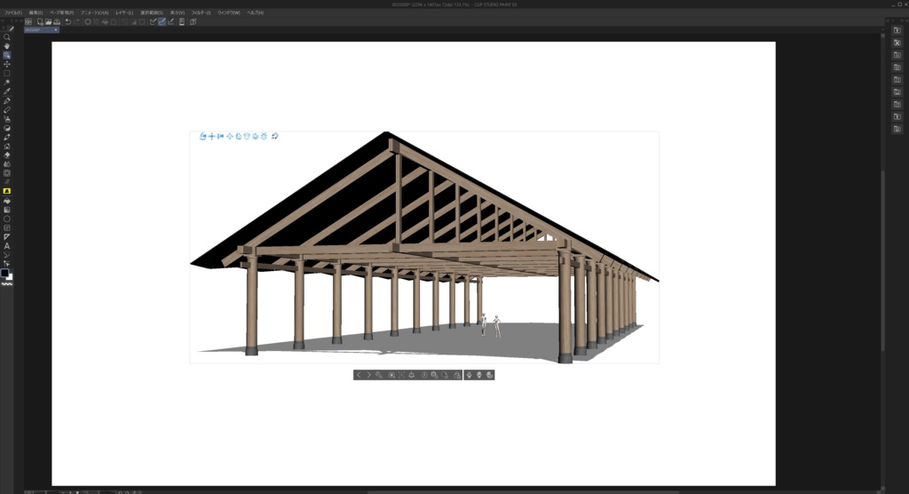The image size is (909, 494).
Task: Open the ウィンドウ(W) menu
Action: [x=228, y=12]
